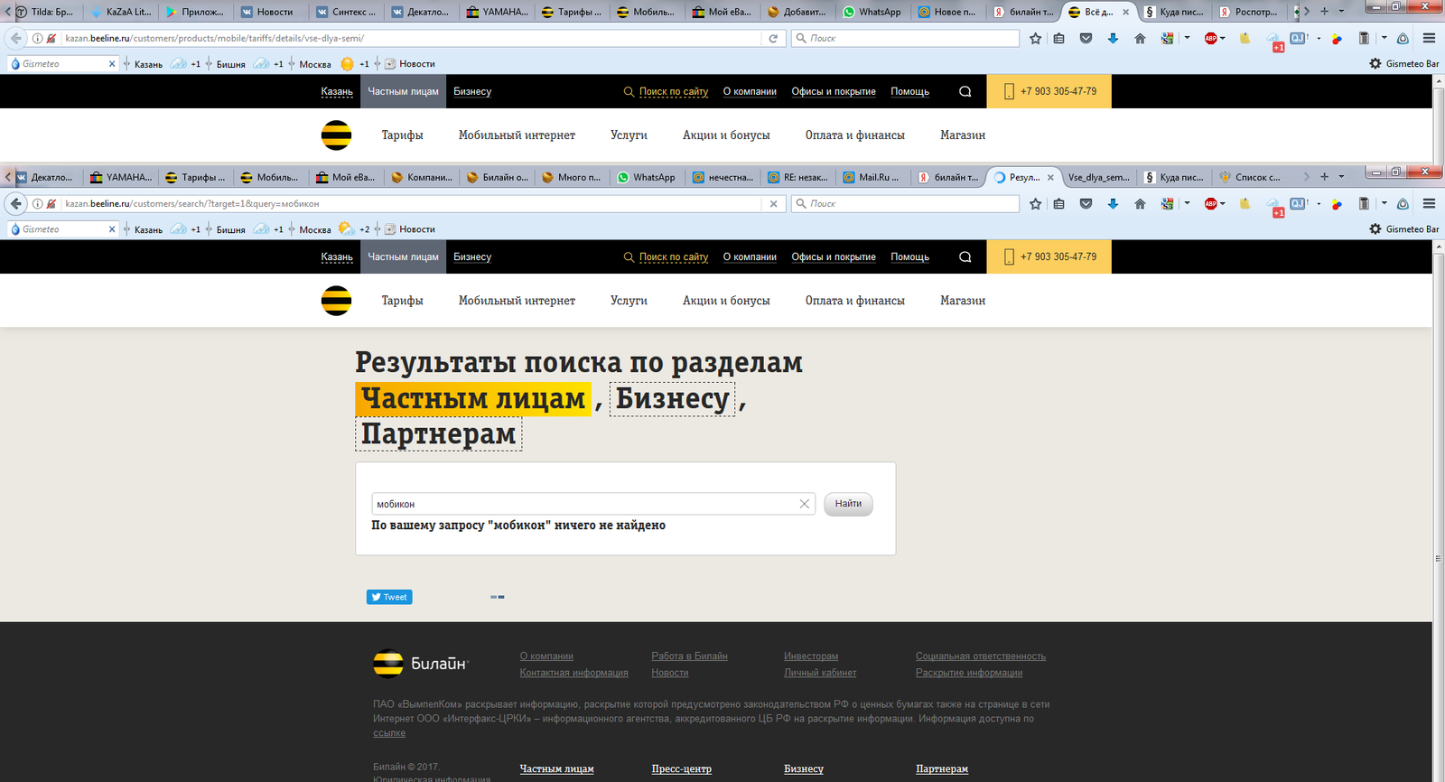Filter results by Бизнесу heading
This screenshot has width=1445, height=782.
click(x=673, y=398)
